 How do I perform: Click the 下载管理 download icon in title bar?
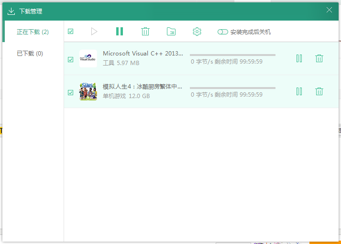[x=11, y=11]
